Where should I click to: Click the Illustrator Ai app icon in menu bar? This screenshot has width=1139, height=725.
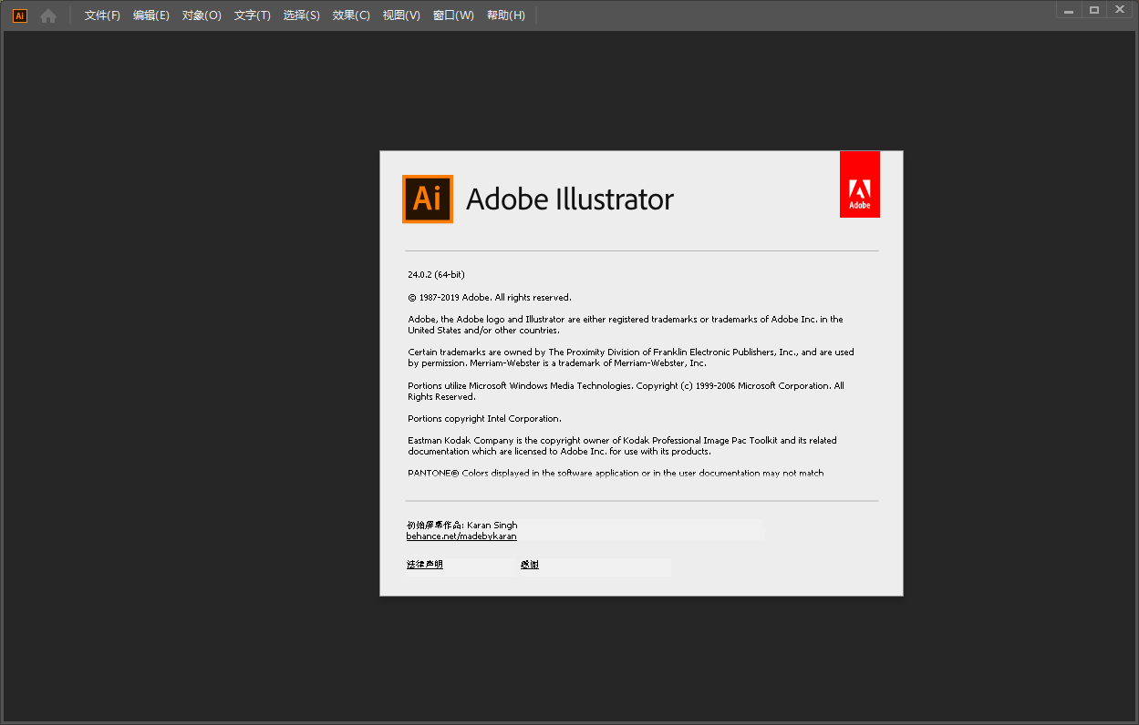click(20, 15)
